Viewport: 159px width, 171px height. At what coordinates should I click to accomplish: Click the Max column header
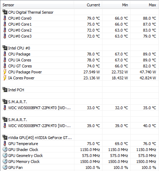[x=144, y=5]
